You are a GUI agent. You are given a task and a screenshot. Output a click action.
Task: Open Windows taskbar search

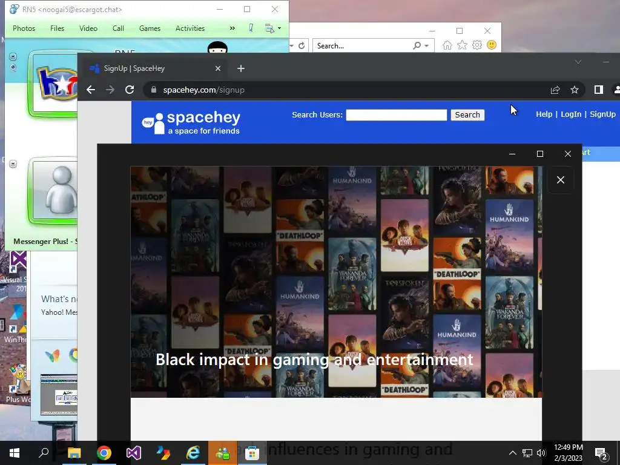pos(44,453)
